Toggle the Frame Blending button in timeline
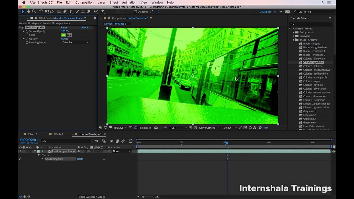The height and width of the screenshot is (199, 354). pyautogui.click(x=117, y=141)
